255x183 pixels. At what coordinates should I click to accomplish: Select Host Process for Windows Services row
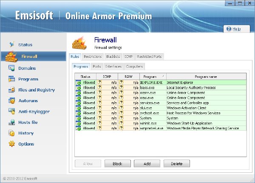[161, 113]
